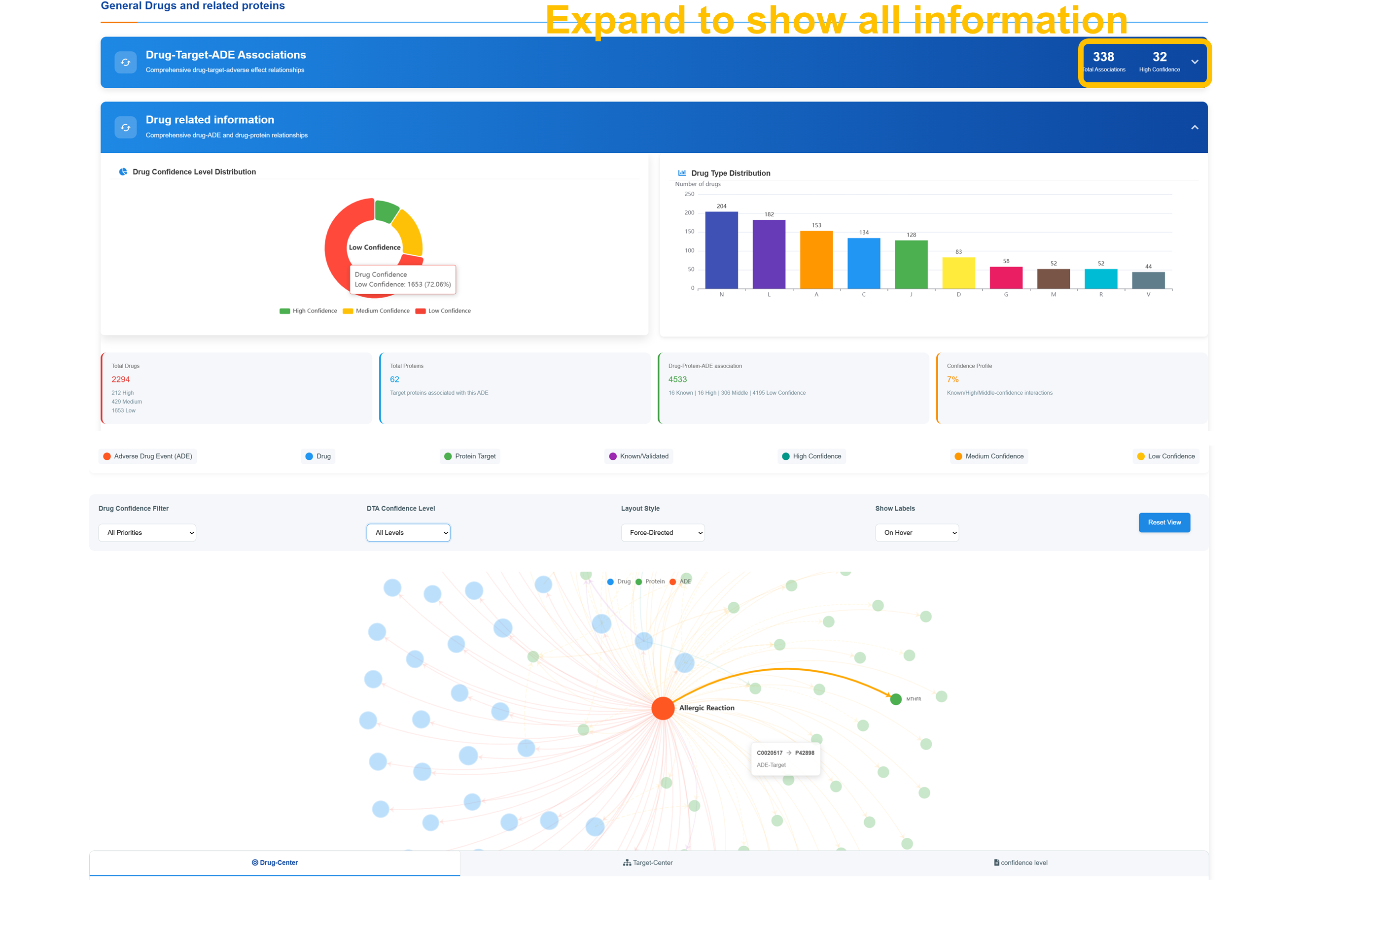
Task: Toggle Low Confidence legend in donut chart
Action: [x=443, y=310]
